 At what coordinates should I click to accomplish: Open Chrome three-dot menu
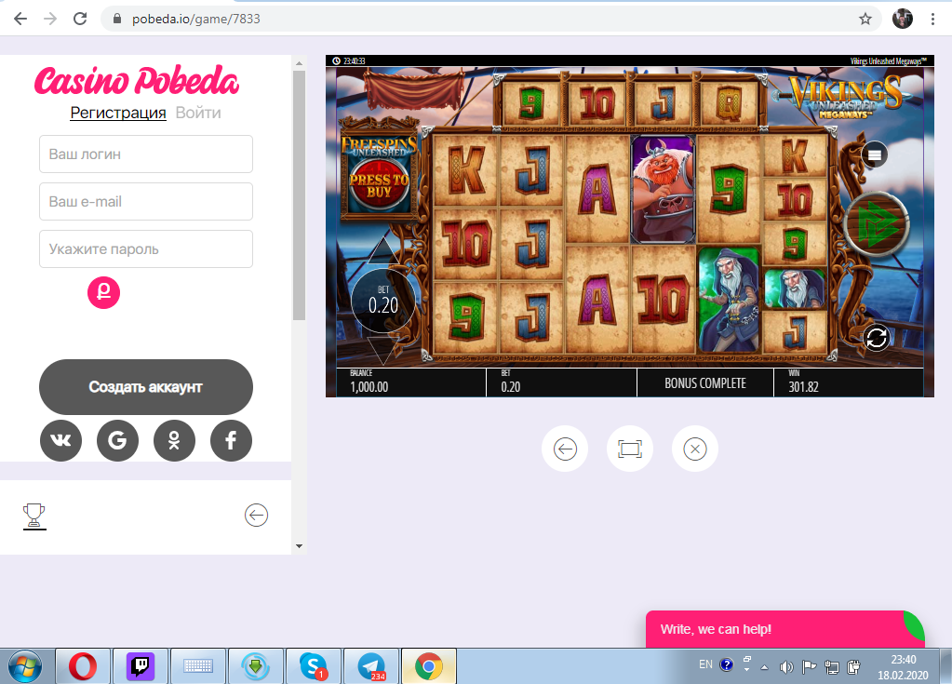932,19
